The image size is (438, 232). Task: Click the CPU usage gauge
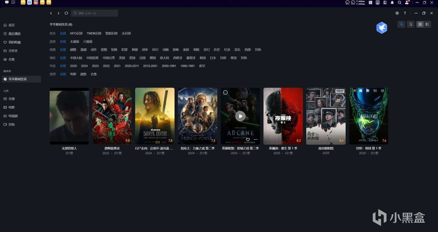click(347, 2)
